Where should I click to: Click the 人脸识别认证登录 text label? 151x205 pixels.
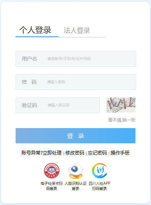(x=75, y=186)
